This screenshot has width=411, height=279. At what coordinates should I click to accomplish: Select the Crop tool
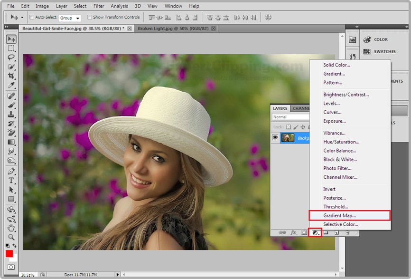coord(11,76)
